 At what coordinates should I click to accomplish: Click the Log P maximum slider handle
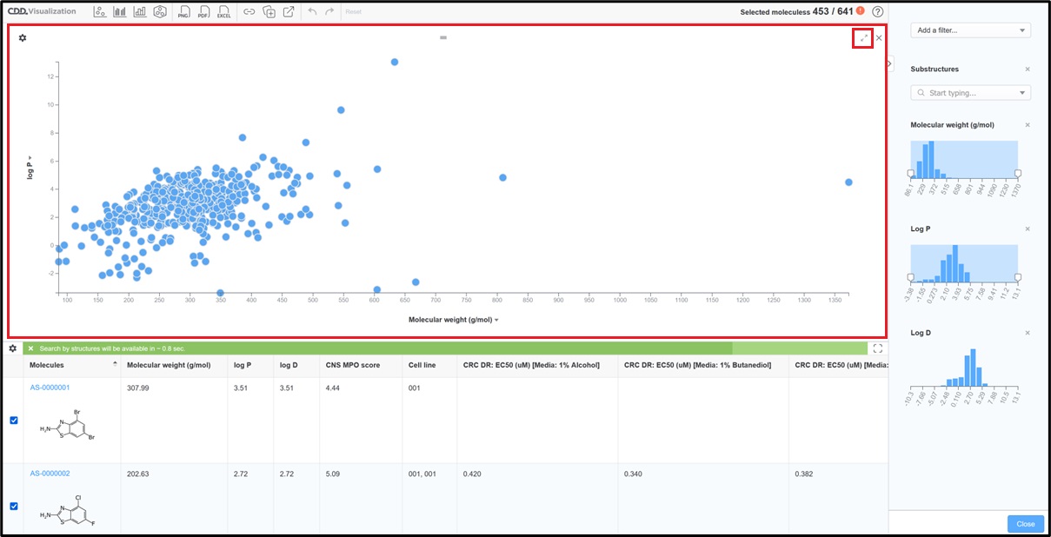click(1018, 277)
